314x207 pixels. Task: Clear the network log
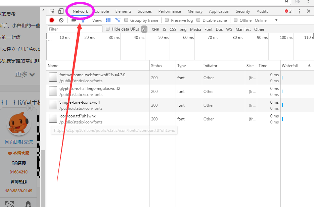pyautogui.click(x=61, y=20)
